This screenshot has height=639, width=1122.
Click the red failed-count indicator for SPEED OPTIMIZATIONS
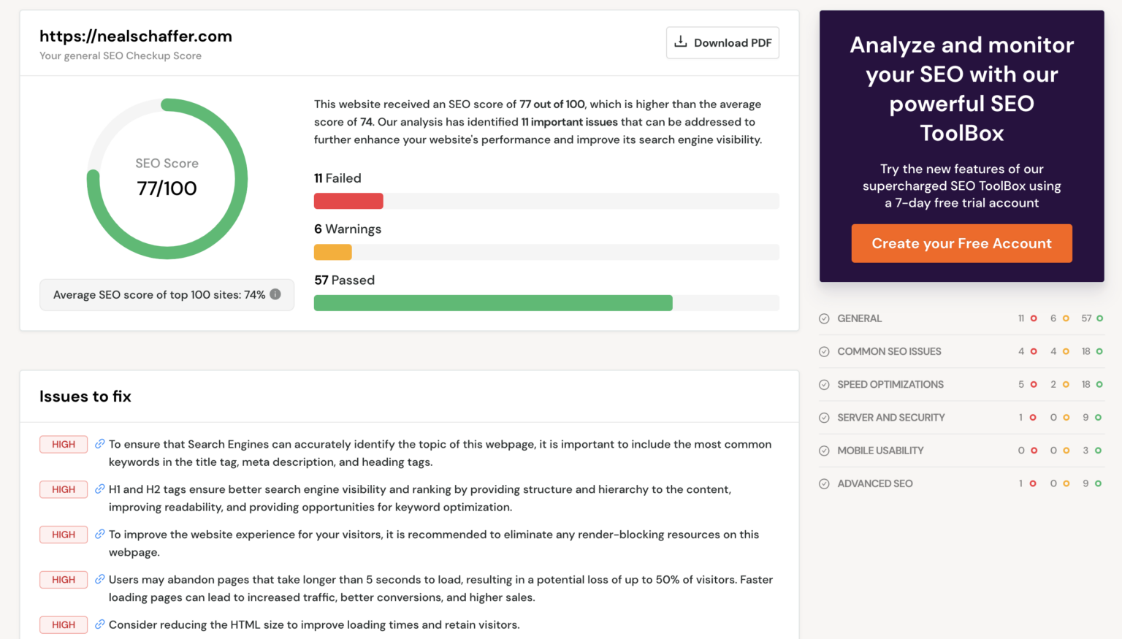coord(1032,384)
